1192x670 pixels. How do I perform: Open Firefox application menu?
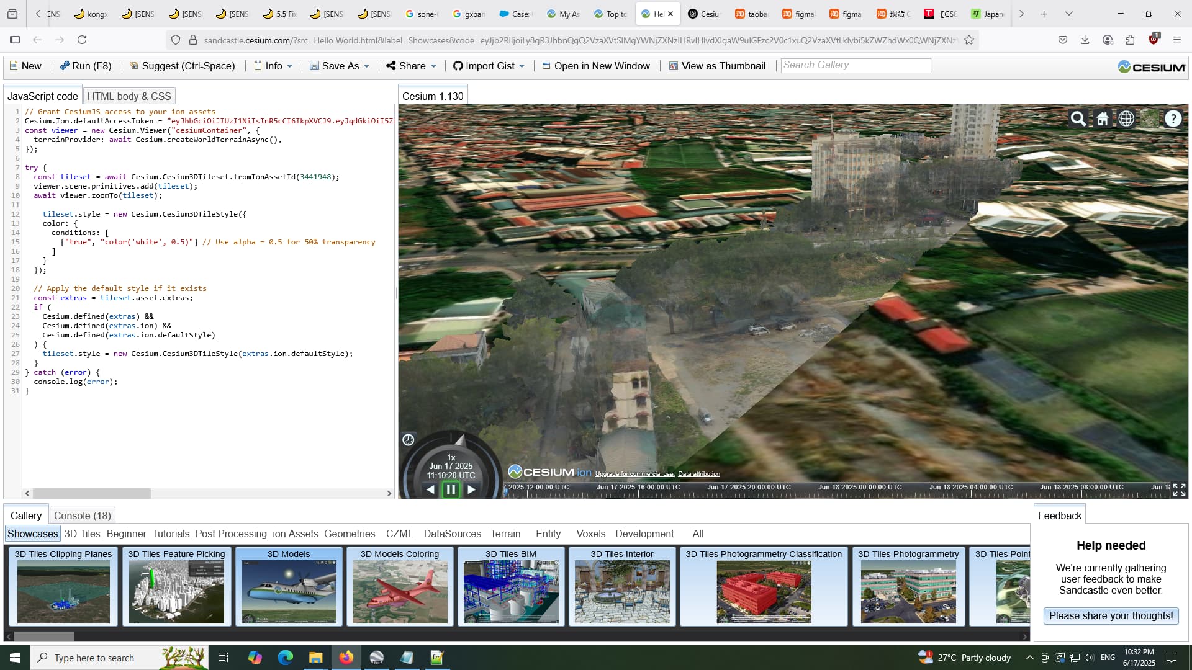[x=1177, y=40]
